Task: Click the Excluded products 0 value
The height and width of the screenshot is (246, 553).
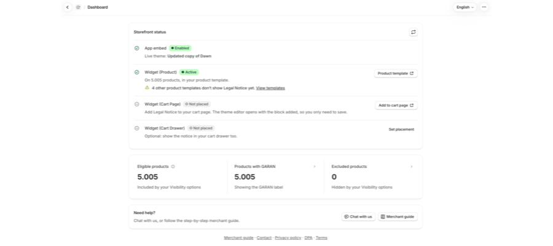Action: (x=334, y=177)
